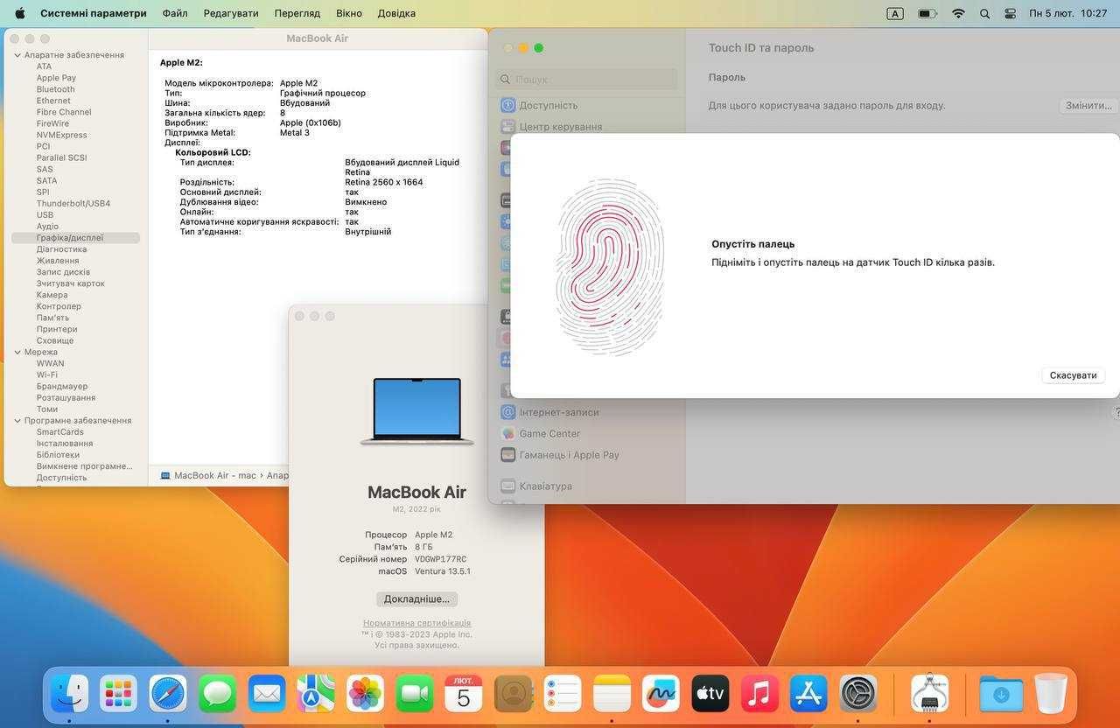Select Apple Pay in hardware list
Image resolution: width=1120 pixels, height=728 pixels.
[x=56, y=78]
